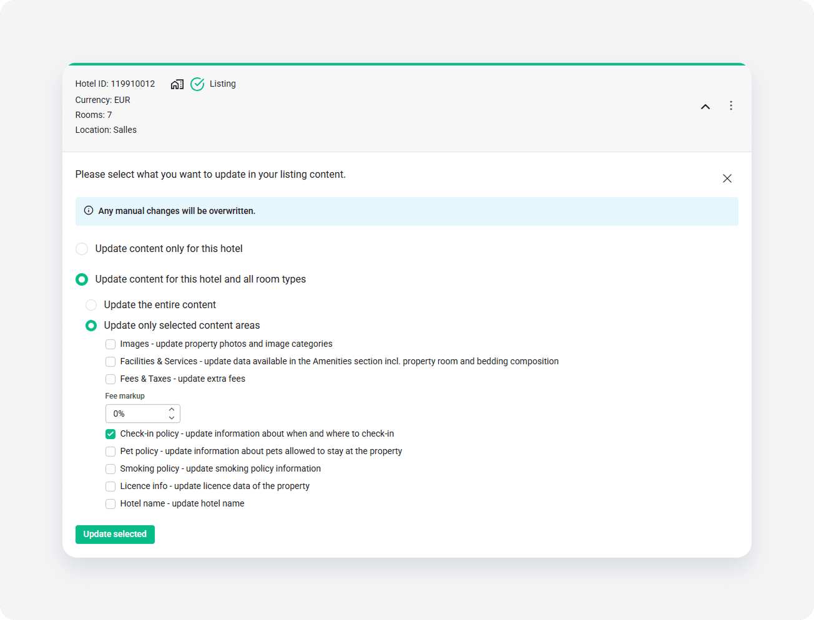Viewport: 814px width, 620px height.
Task: Close the listing content update panel
Action: point(727,178)
